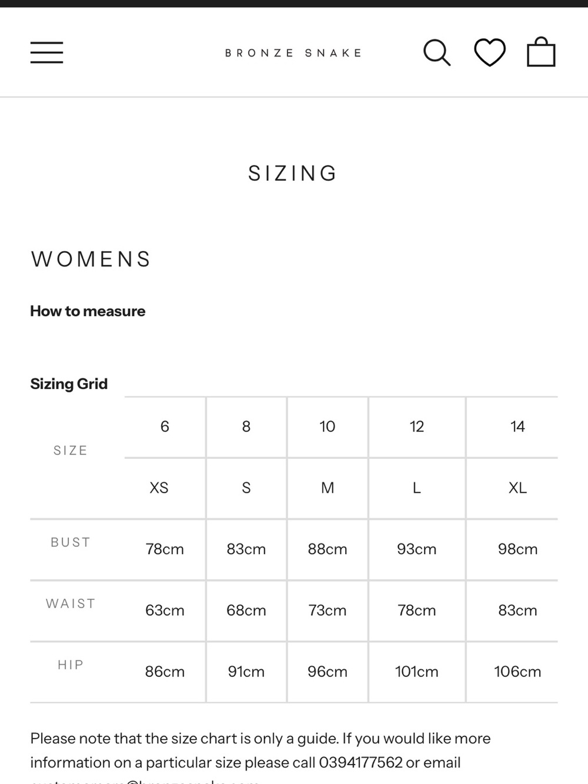Click the WAIST row label

point(71,603)
